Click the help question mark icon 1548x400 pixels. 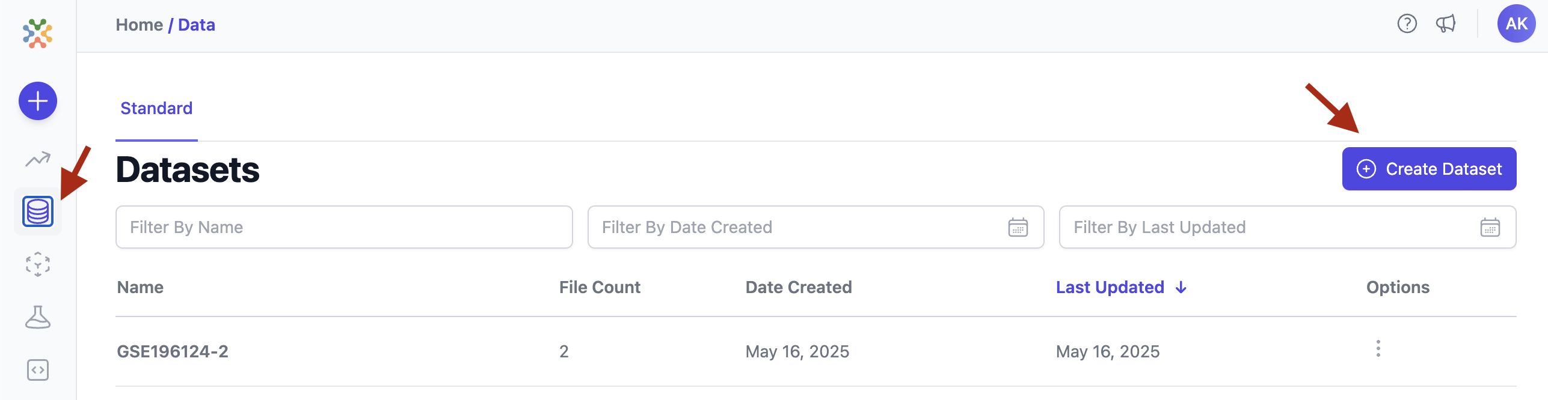tap(1407, 24)
